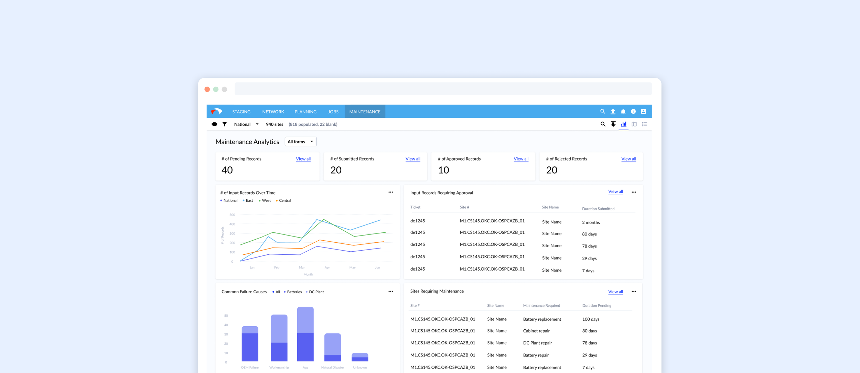Viewport: 860px width, 373px height.
Task: Click the filter funnel icon
Action: [x=224, y=124]
